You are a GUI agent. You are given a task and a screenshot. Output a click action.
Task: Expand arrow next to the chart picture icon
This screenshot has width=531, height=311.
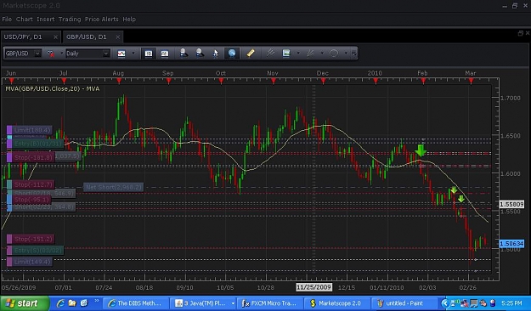(x=298, y=54)
